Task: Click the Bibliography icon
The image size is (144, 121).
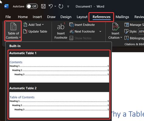Action: click(x=127, y=38)
